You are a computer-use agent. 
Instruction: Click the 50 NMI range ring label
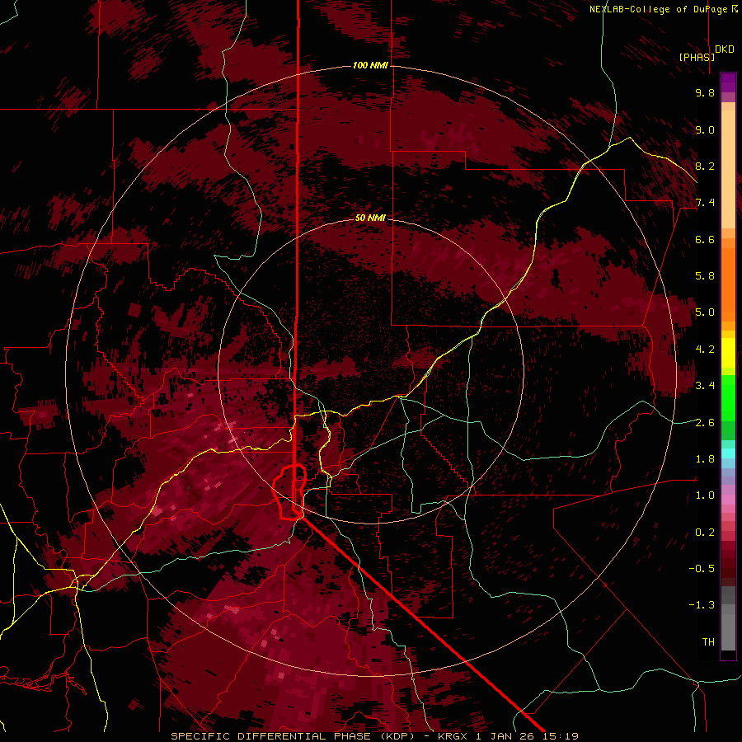tap(370, 218)
